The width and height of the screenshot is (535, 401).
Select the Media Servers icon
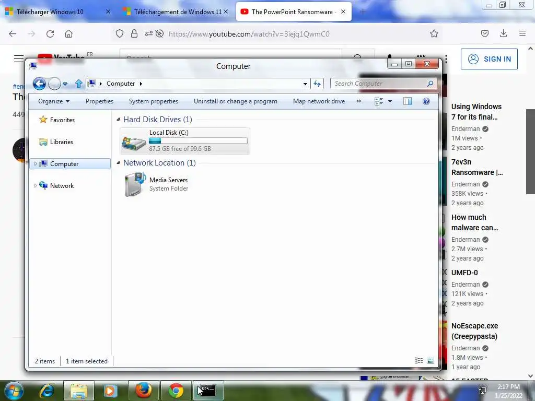click(x=135, y=184)
